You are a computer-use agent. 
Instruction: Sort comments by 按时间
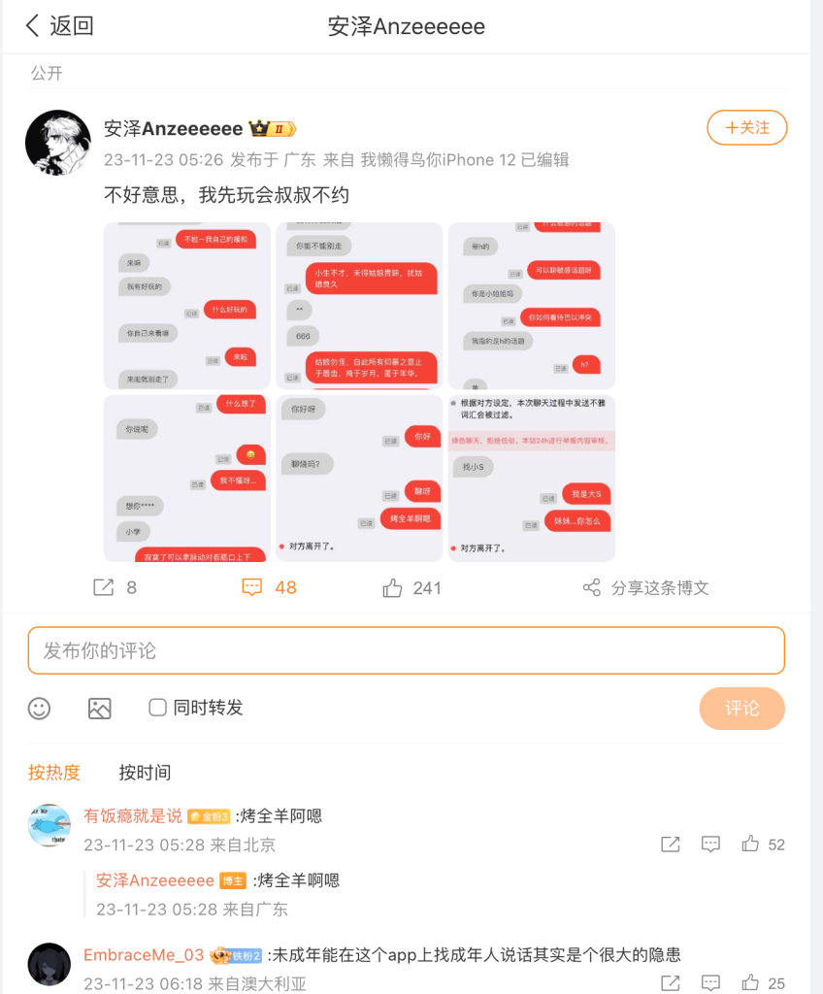coord(145,773)
